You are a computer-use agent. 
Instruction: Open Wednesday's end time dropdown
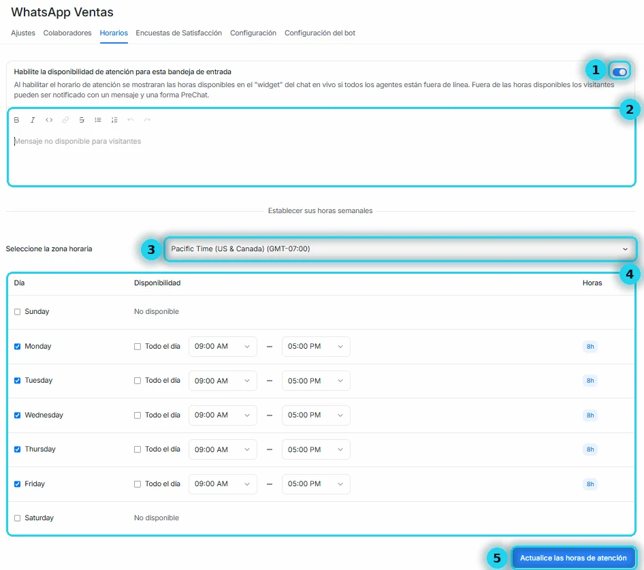click(x=316, y=415)
